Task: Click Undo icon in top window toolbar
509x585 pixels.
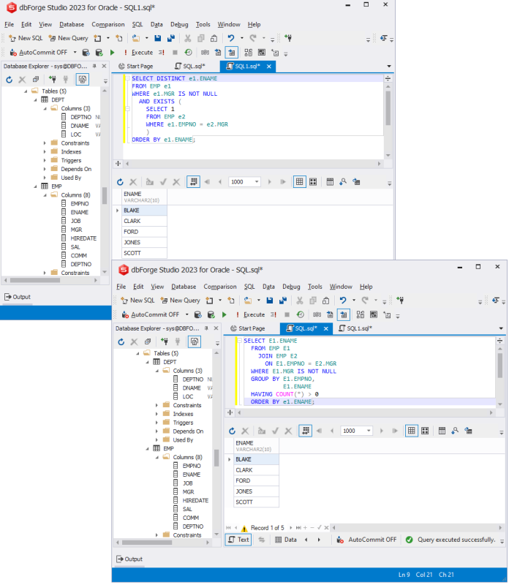Action: point(231,38)
